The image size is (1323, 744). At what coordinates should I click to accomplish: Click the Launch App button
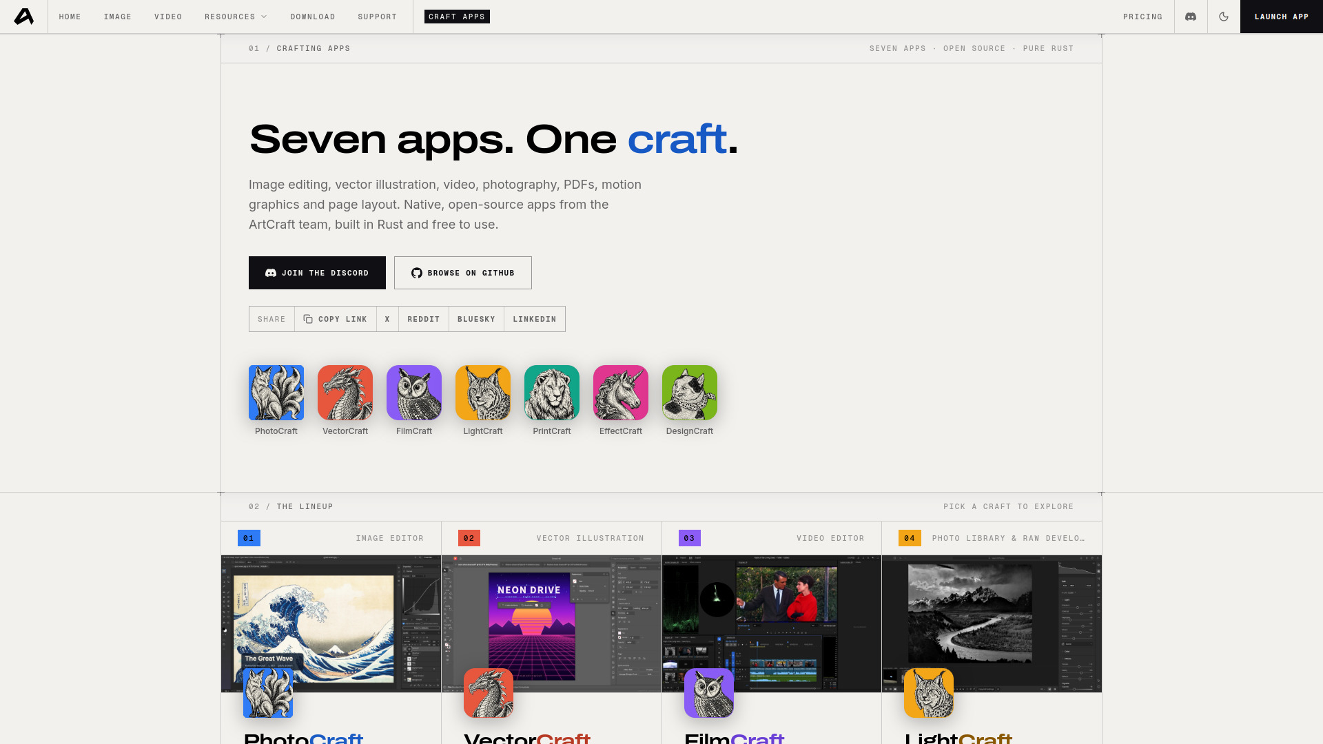click(1282, 17)
